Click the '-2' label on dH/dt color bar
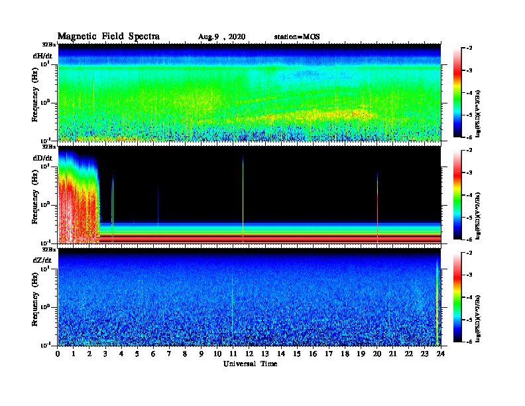Image resolution: width=525 pixels, height=406 pixels. pos(469,48)
